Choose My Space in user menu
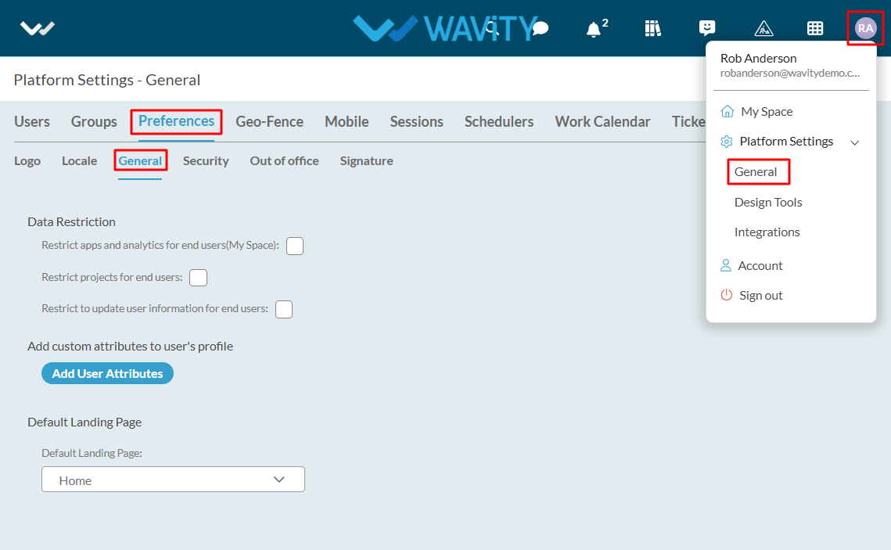 pyautogui.click(x=767, y=111)
